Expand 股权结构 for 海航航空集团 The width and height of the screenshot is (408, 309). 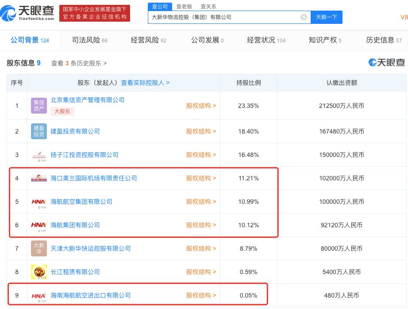[x=201, y=202]
